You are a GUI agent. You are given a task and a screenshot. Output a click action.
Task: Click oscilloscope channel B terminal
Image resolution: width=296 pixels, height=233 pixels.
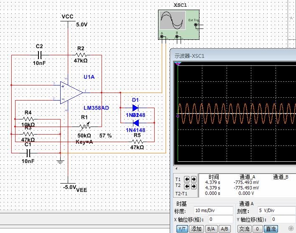click(177, 36)
